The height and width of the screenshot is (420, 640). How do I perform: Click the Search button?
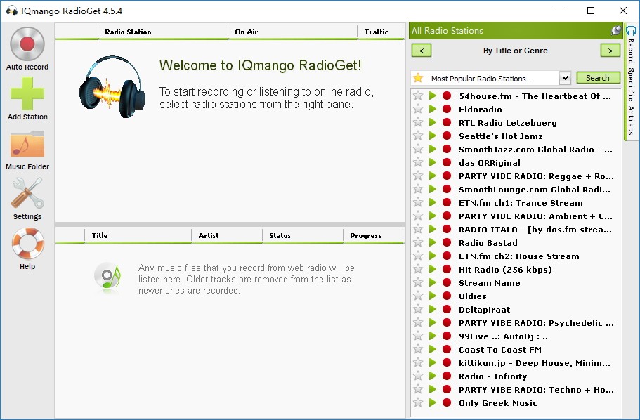[598, 78]
